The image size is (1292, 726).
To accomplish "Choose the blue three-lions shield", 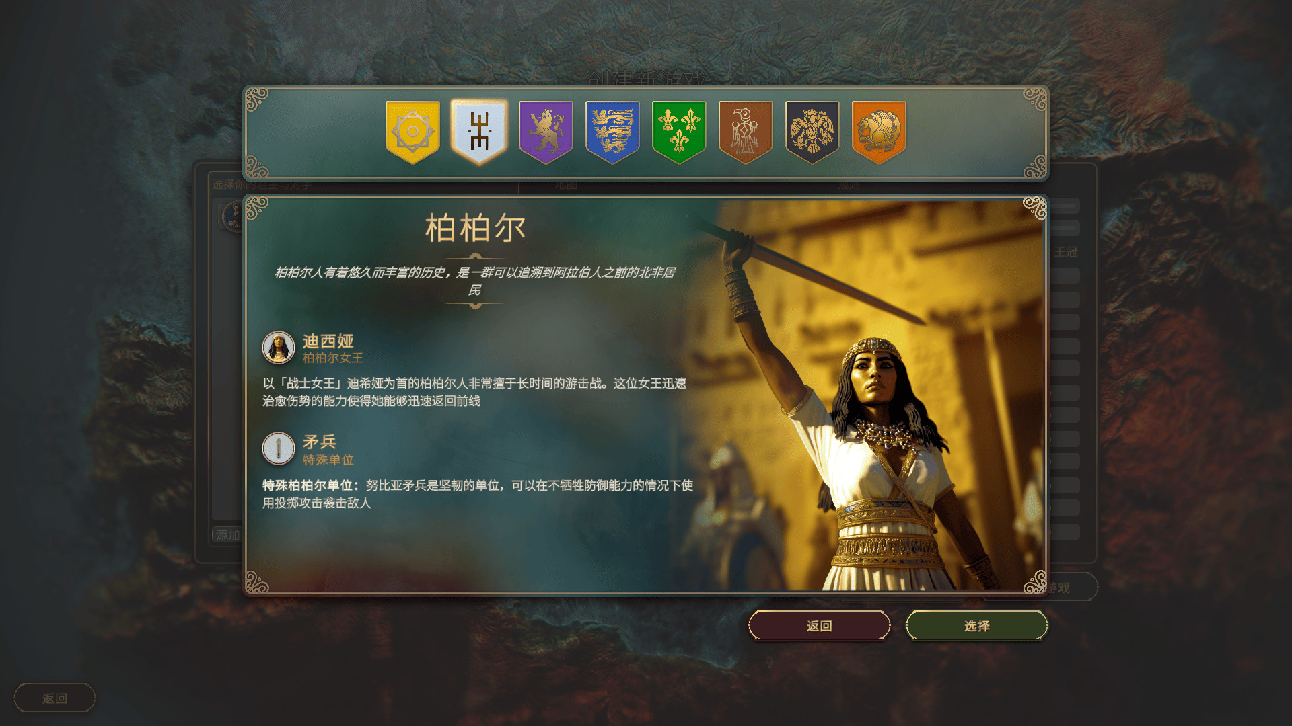I will click(x=612, y=132).
